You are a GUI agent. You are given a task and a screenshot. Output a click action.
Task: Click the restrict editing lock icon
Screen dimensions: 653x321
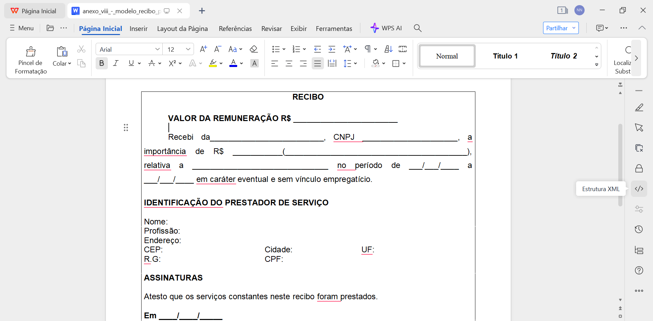639,168
